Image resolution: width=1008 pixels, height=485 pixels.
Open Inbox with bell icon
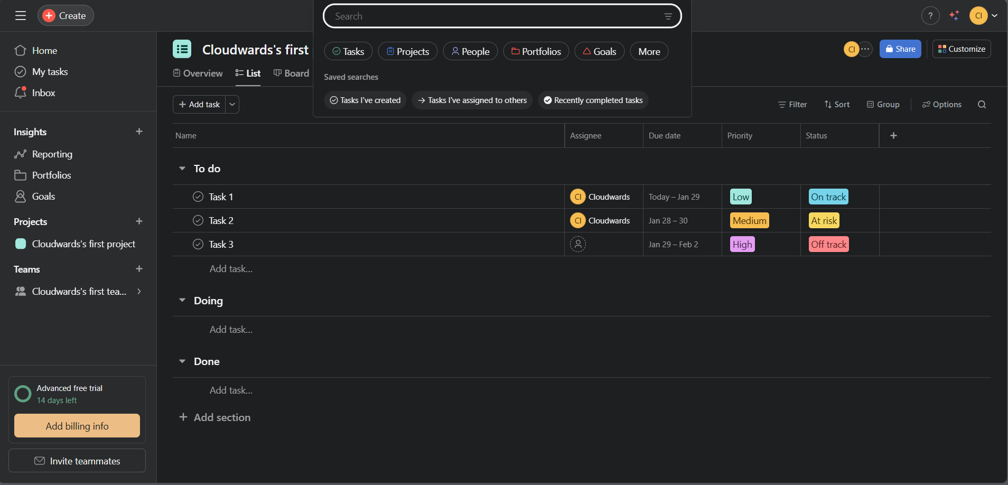coord(21,93)
